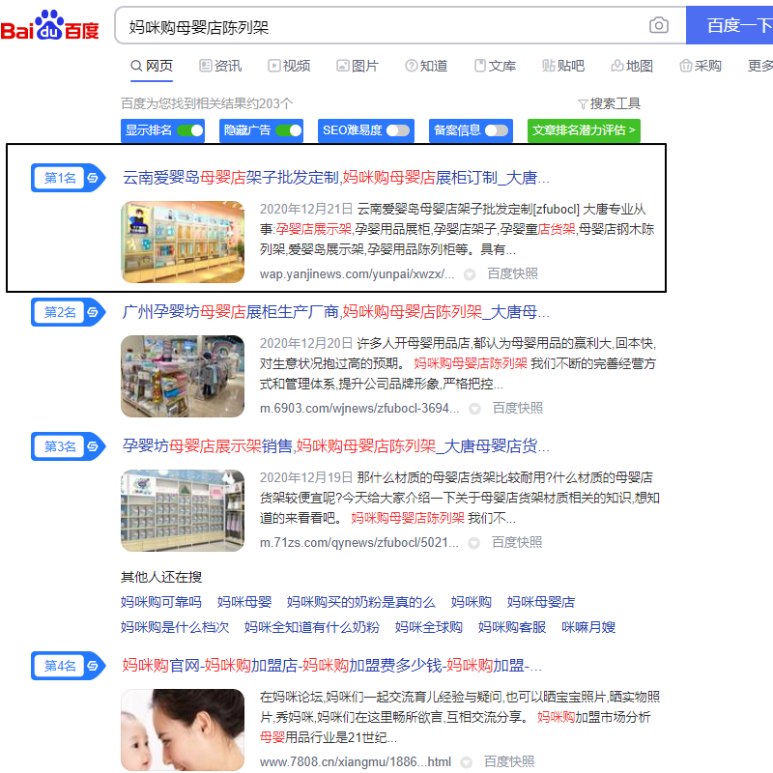773x773 pixels.
Task: Enable the SEO难易度 switch
Action: (398, 130)
